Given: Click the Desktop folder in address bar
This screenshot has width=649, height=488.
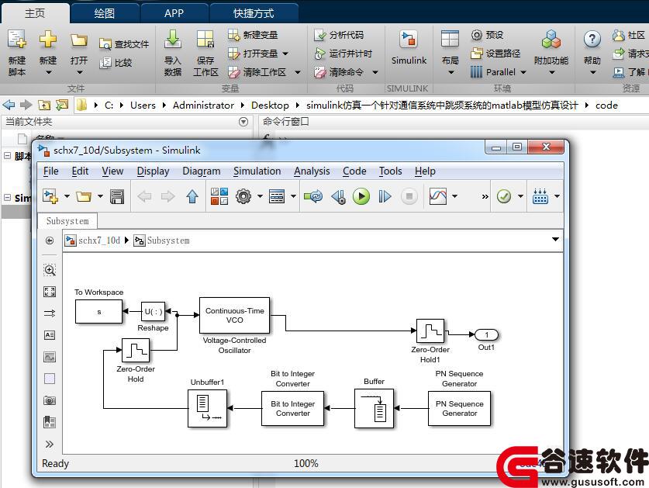Looking at the screenshot, I should (270, 106).
